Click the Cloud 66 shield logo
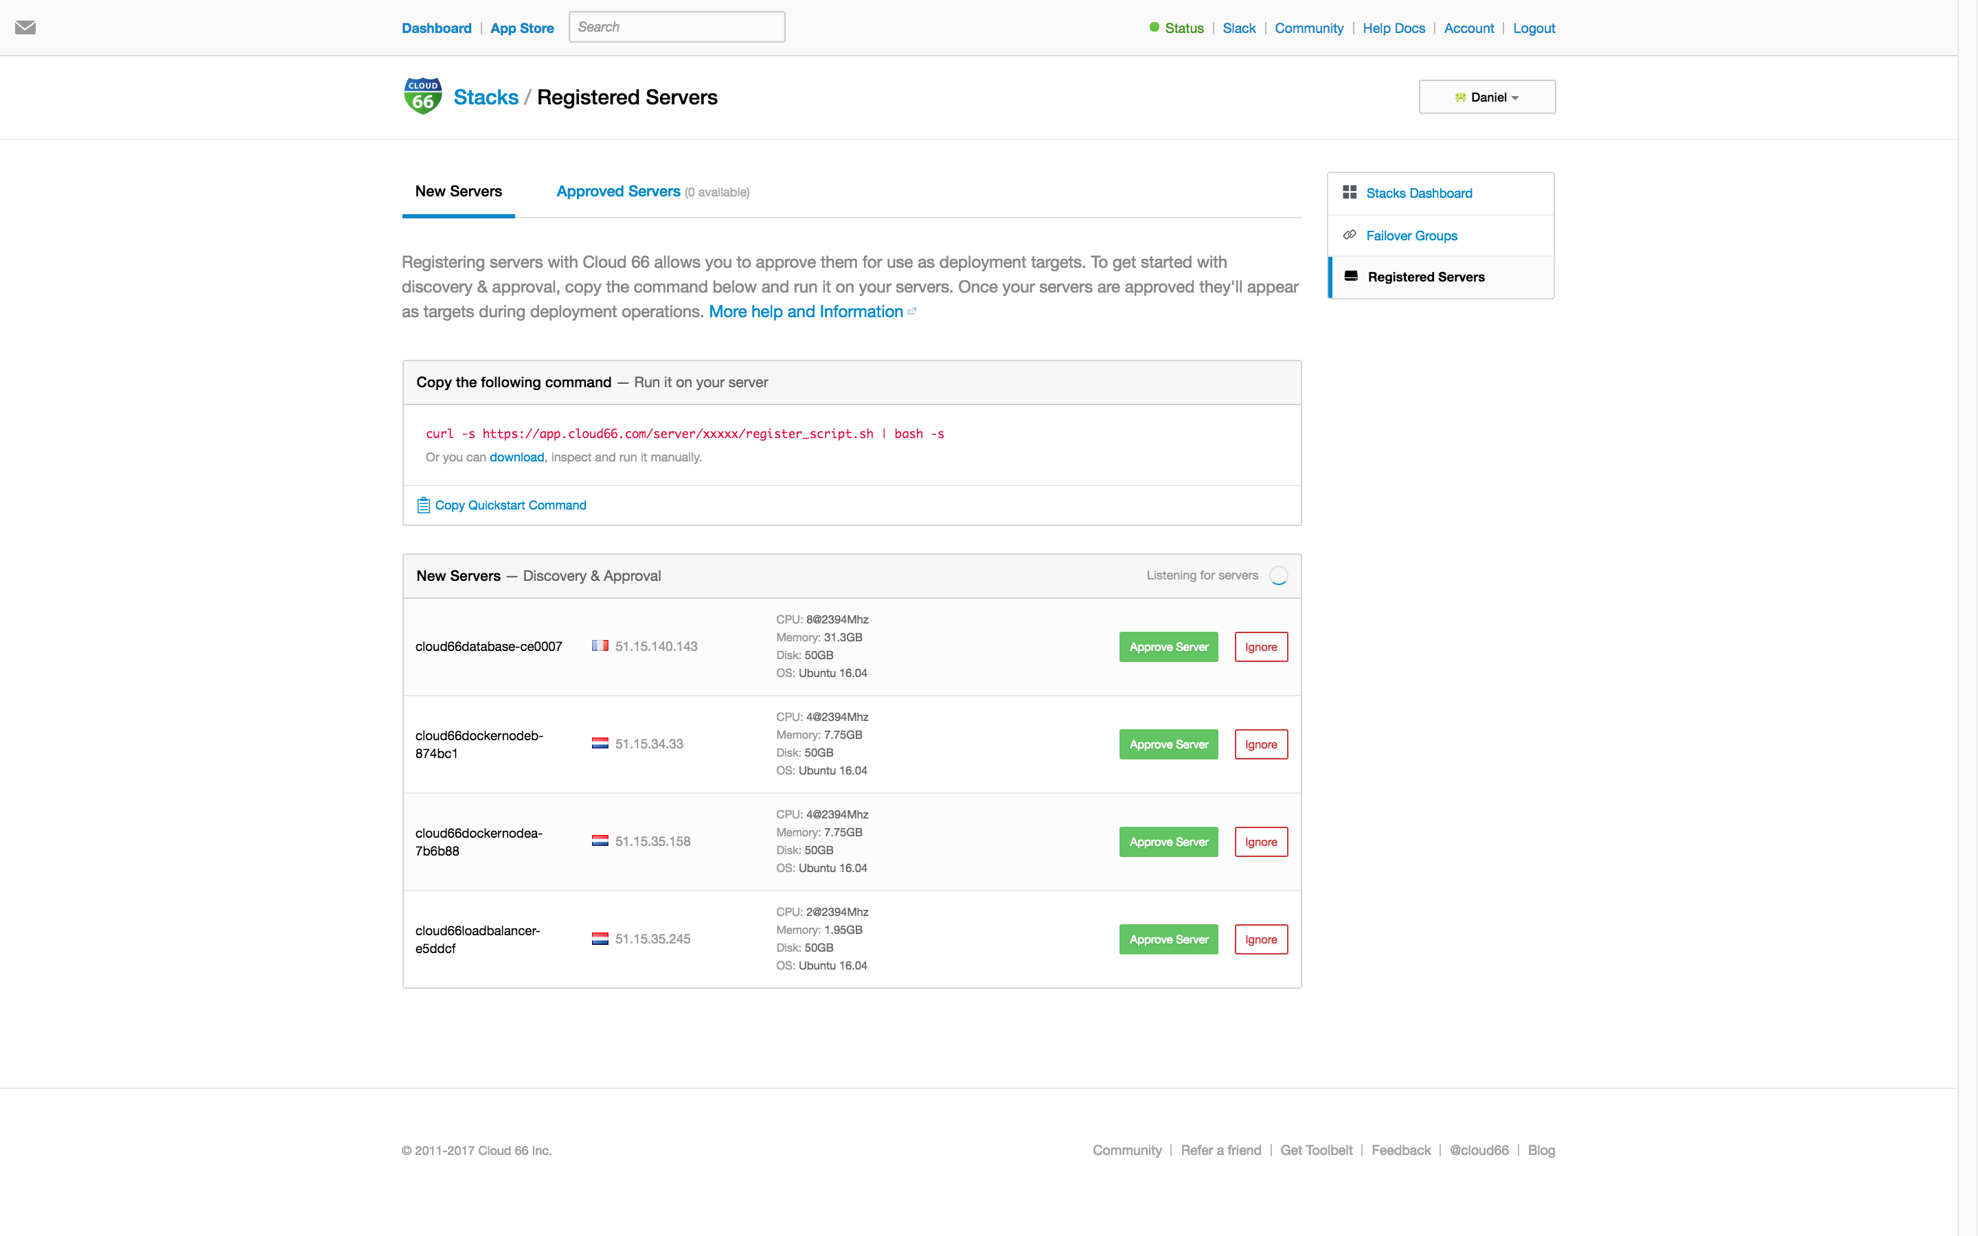 pos(422,95)
